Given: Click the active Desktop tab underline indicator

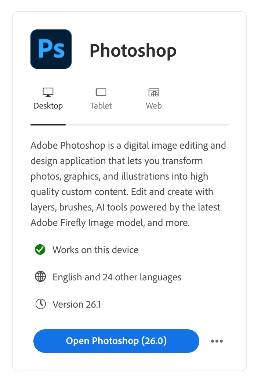Looking at the screenshot, I should coord(48,125).
